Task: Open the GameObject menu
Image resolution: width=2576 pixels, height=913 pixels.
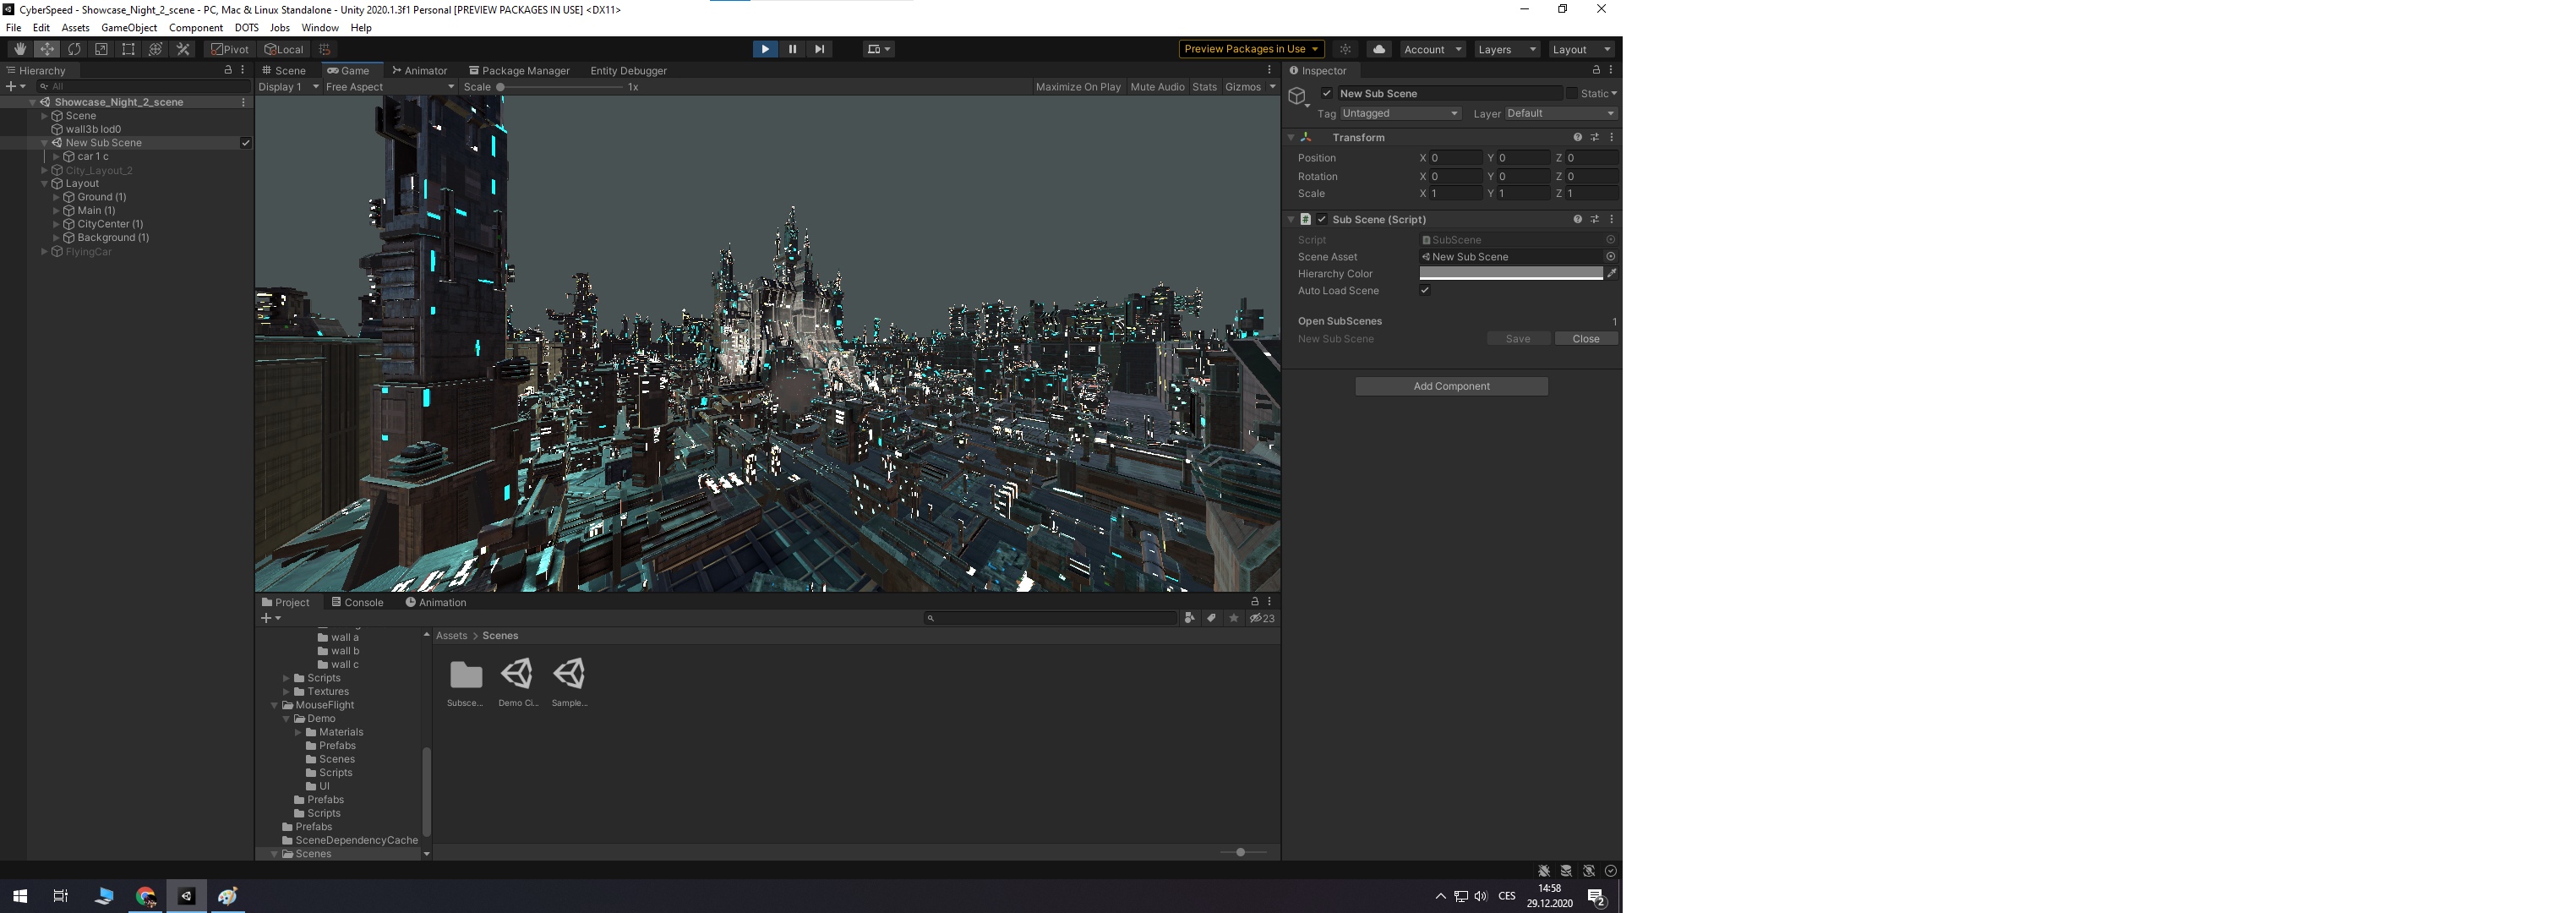Action: point(129,28)
